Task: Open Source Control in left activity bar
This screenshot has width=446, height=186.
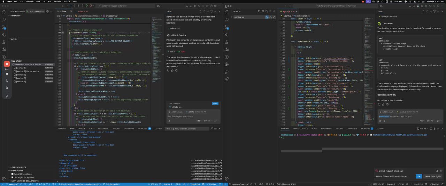Action: pos(4,27)
